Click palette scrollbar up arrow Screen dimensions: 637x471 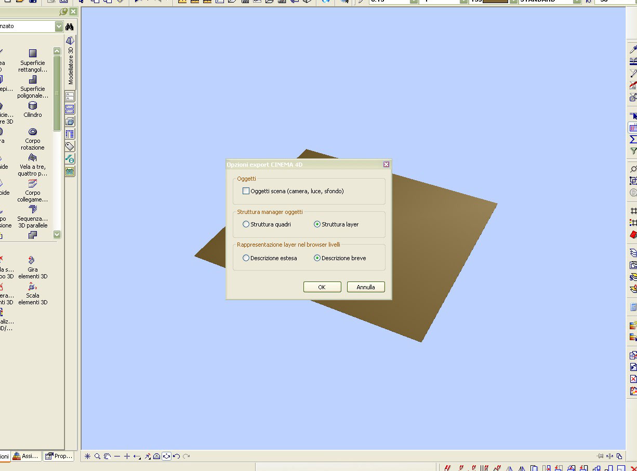[57, 51]
